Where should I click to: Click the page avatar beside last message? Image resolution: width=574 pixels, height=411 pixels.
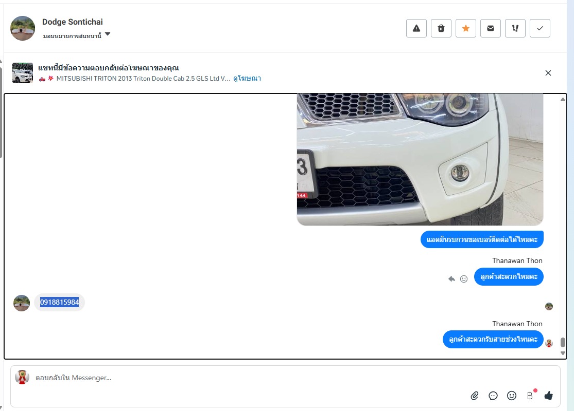pos(549,343)
